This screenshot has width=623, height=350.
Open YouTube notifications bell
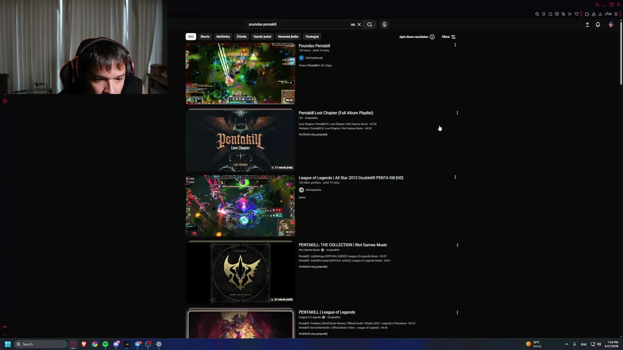[598, 25]
